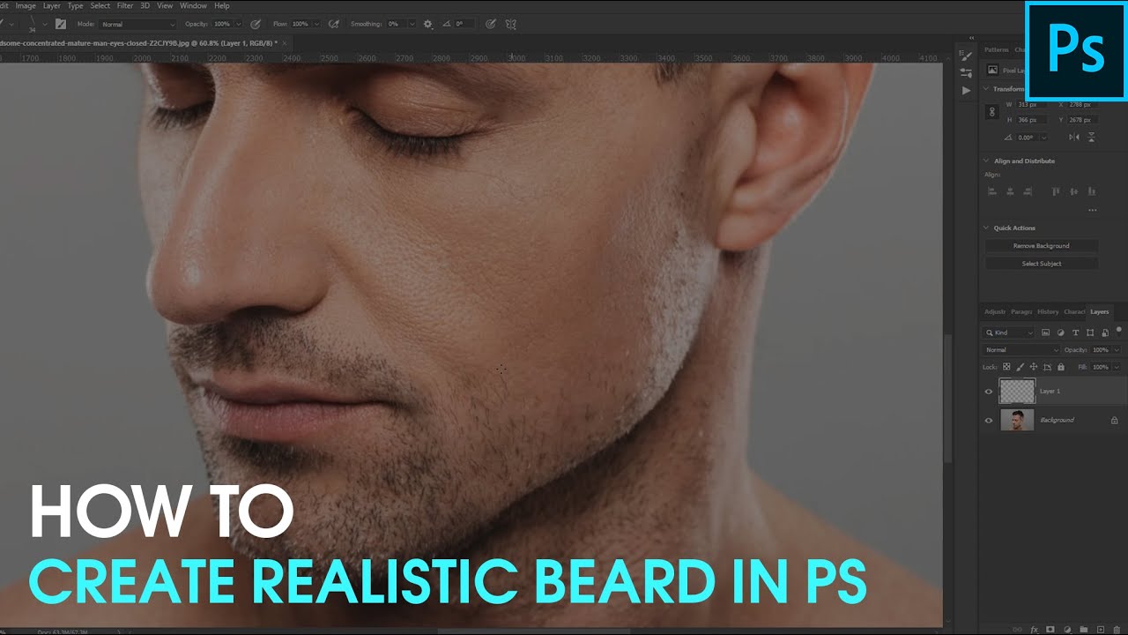Click link width and height chain icon
This screenshot has height=635, width=1128.
991,112
